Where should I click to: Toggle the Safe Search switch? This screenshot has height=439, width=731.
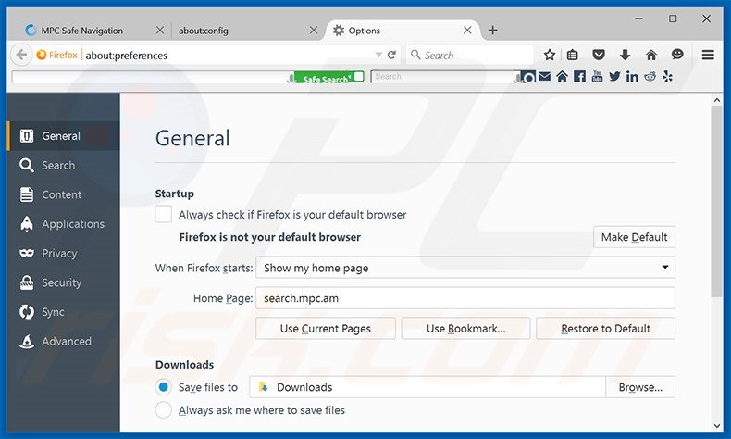(358, 76)
